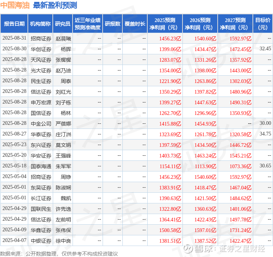
Task: Select 东吴证券 institution cell
Action: tap(41, 188)
